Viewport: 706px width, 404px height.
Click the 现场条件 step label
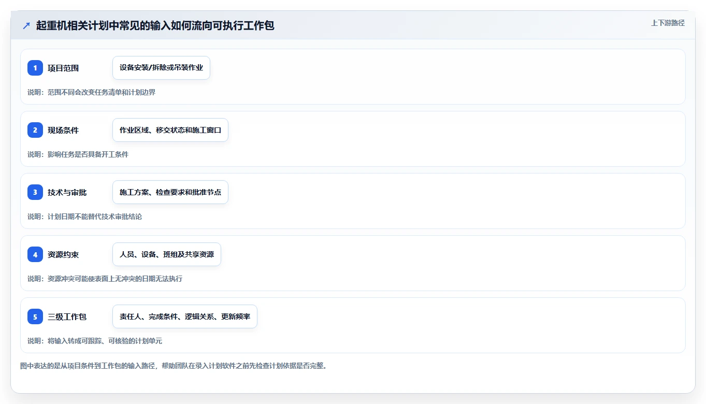[x=63, y=130]
